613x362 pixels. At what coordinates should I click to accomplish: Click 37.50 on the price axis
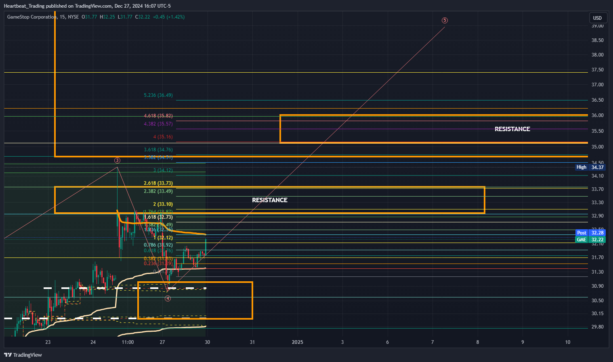[x=597, y=70]
